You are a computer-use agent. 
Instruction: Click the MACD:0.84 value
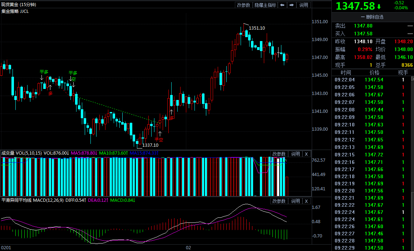pyautogui.click(x=123, y=200)
